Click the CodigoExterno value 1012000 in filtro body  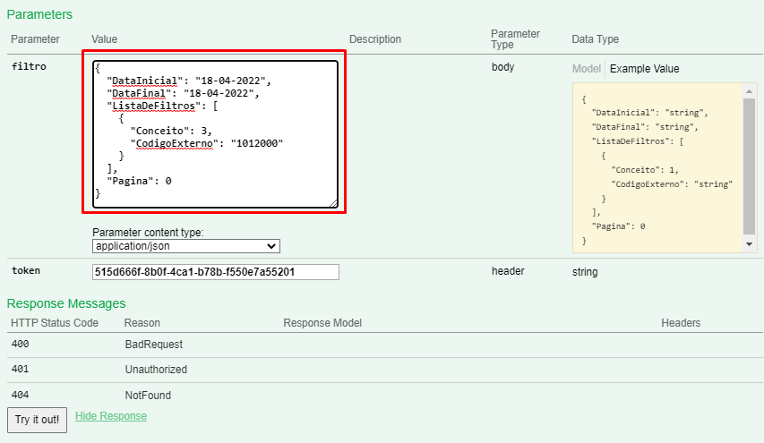(257, 142)
